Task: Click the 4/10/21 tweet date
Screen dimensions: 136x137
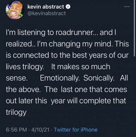Action: point(40,130)
